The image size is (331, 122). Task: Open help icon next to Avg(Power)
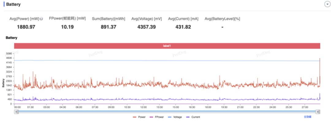41,19
